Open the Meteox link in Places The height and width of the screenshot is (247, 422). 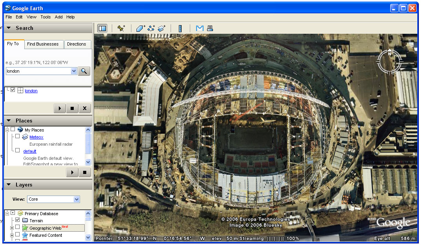[x=36, y=137]
